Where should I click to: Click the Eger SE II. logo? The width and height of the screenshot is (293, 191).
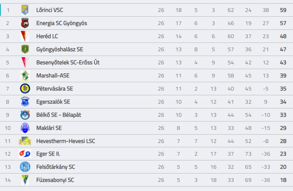(25, 154)
